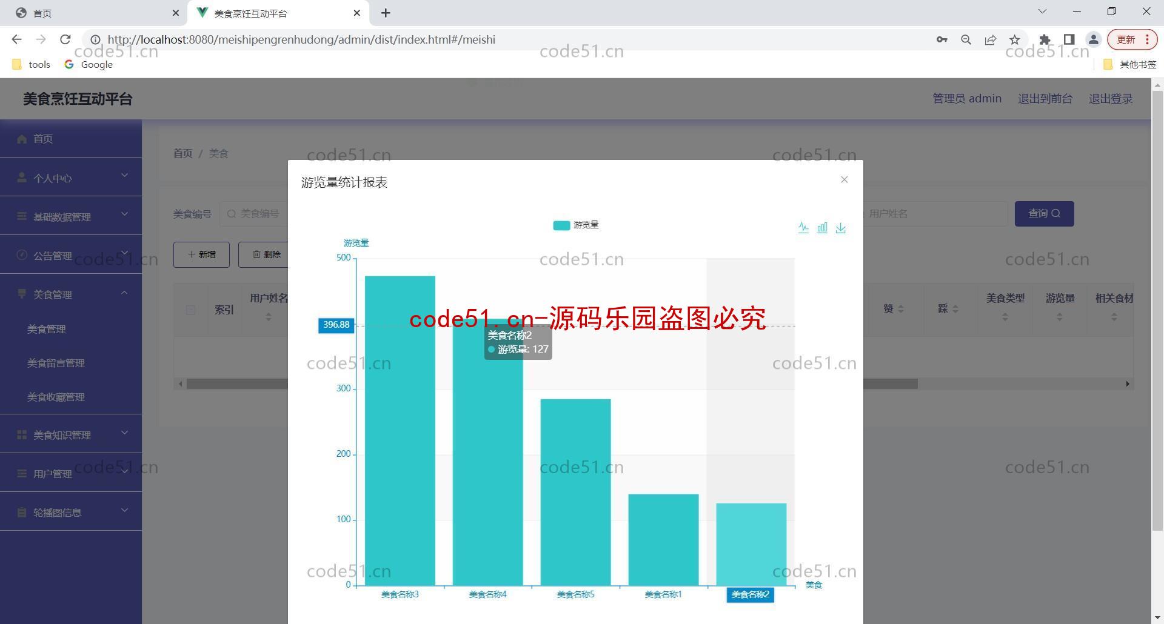Focus the 用户姓名 search field
1164x624 pixels.
935,214
